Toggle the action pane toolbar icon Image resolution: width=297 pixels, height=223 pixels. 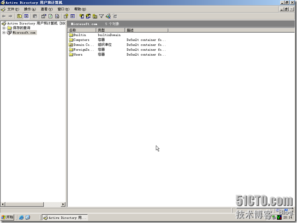click(x=72, y=16)
